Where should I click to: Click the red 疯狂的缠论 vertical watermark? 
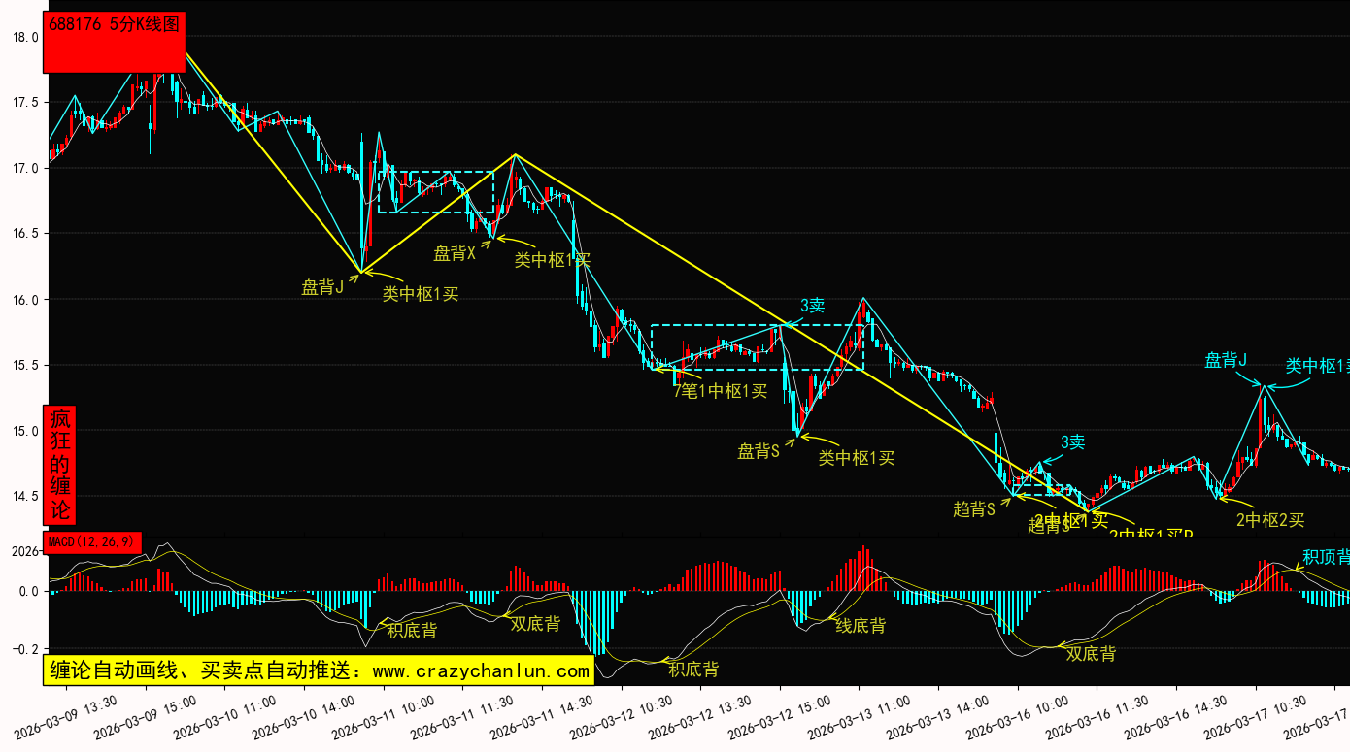coord(60,464)
